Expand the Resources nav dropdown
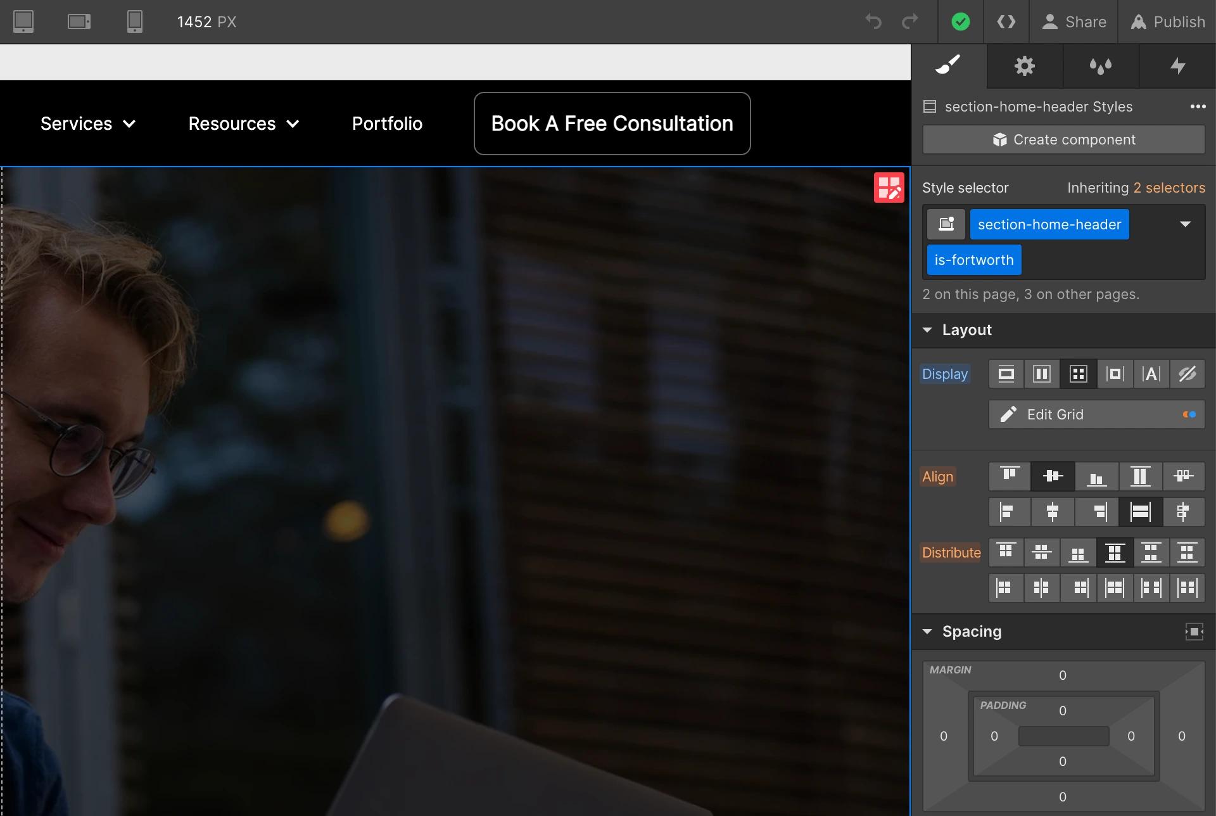This screenshot has width=1216, height=816. pyautogui.click(x=244, y=124)
